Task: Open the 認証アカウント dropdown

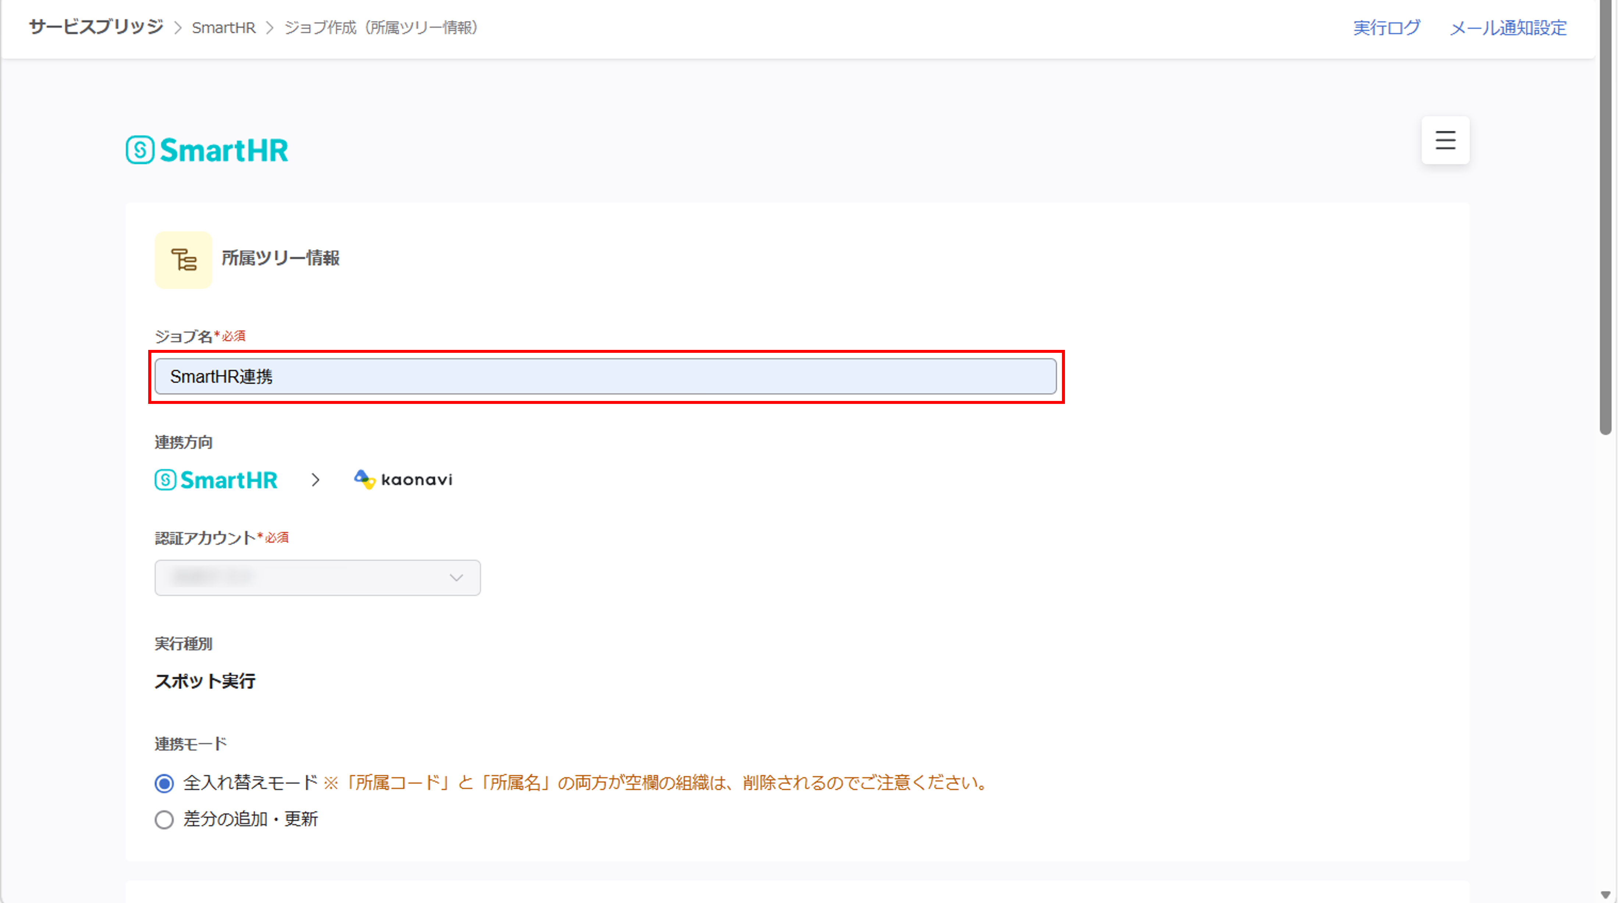Action: [317, 577]
